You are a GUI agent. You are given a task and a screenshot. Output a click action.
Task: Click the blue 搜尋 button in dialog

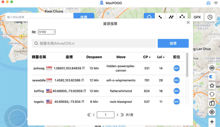click(173, 43)
